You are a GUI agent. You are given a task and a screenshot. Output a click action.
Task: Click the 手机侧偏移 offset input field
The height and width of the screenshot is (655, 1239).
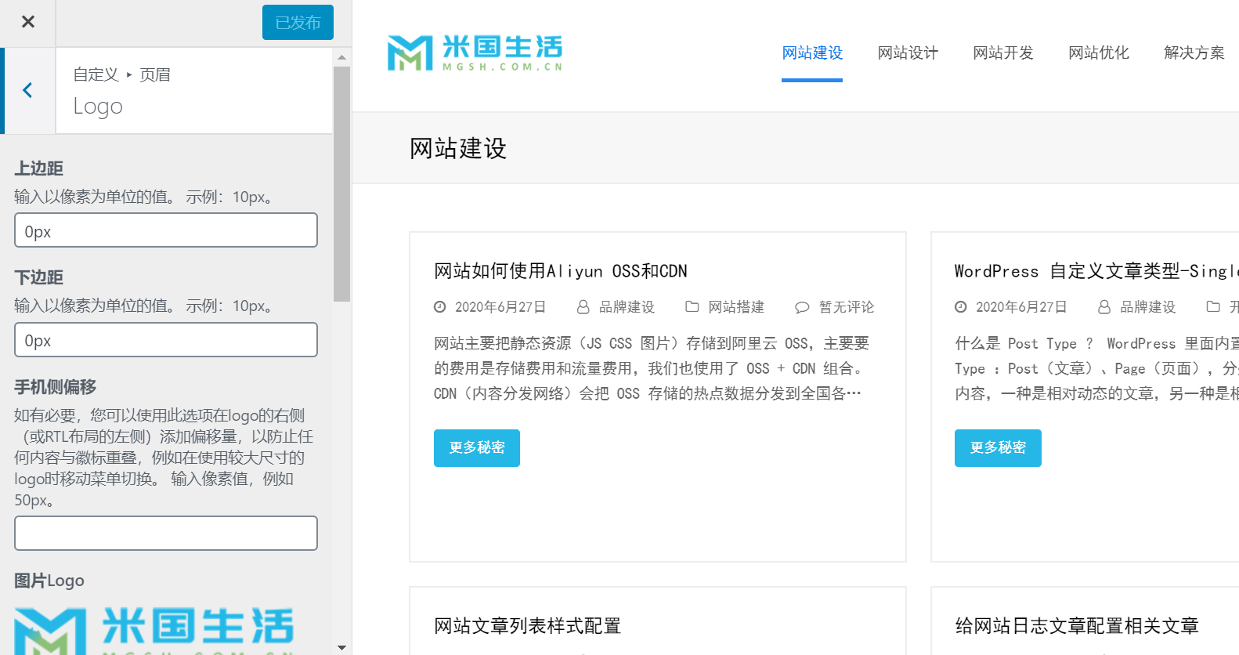166,534
